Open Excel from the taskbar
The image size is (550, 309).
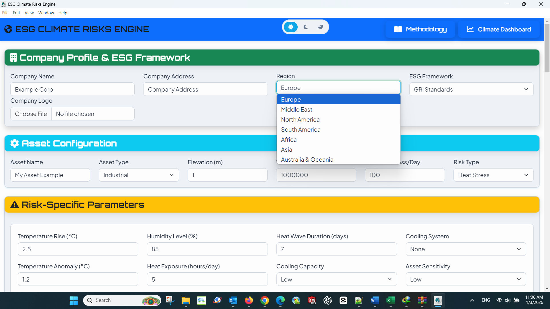[390, 300]
